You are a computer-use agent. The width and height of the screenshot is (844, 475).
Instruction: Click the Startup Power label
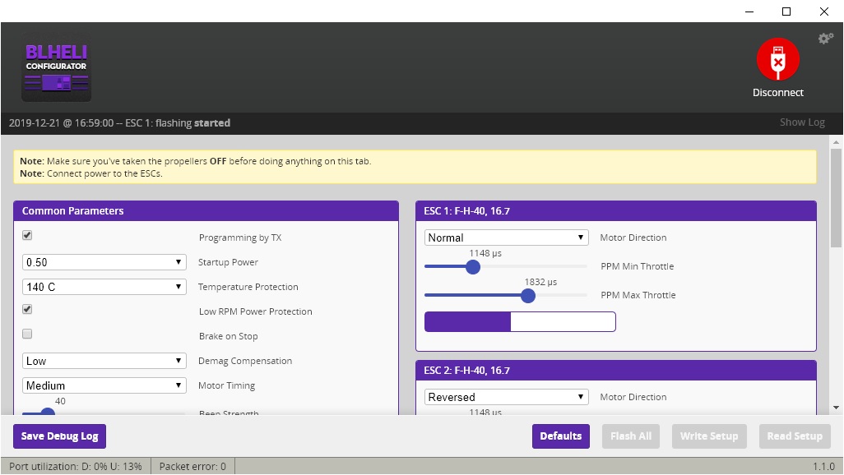[x=228, y=262]
